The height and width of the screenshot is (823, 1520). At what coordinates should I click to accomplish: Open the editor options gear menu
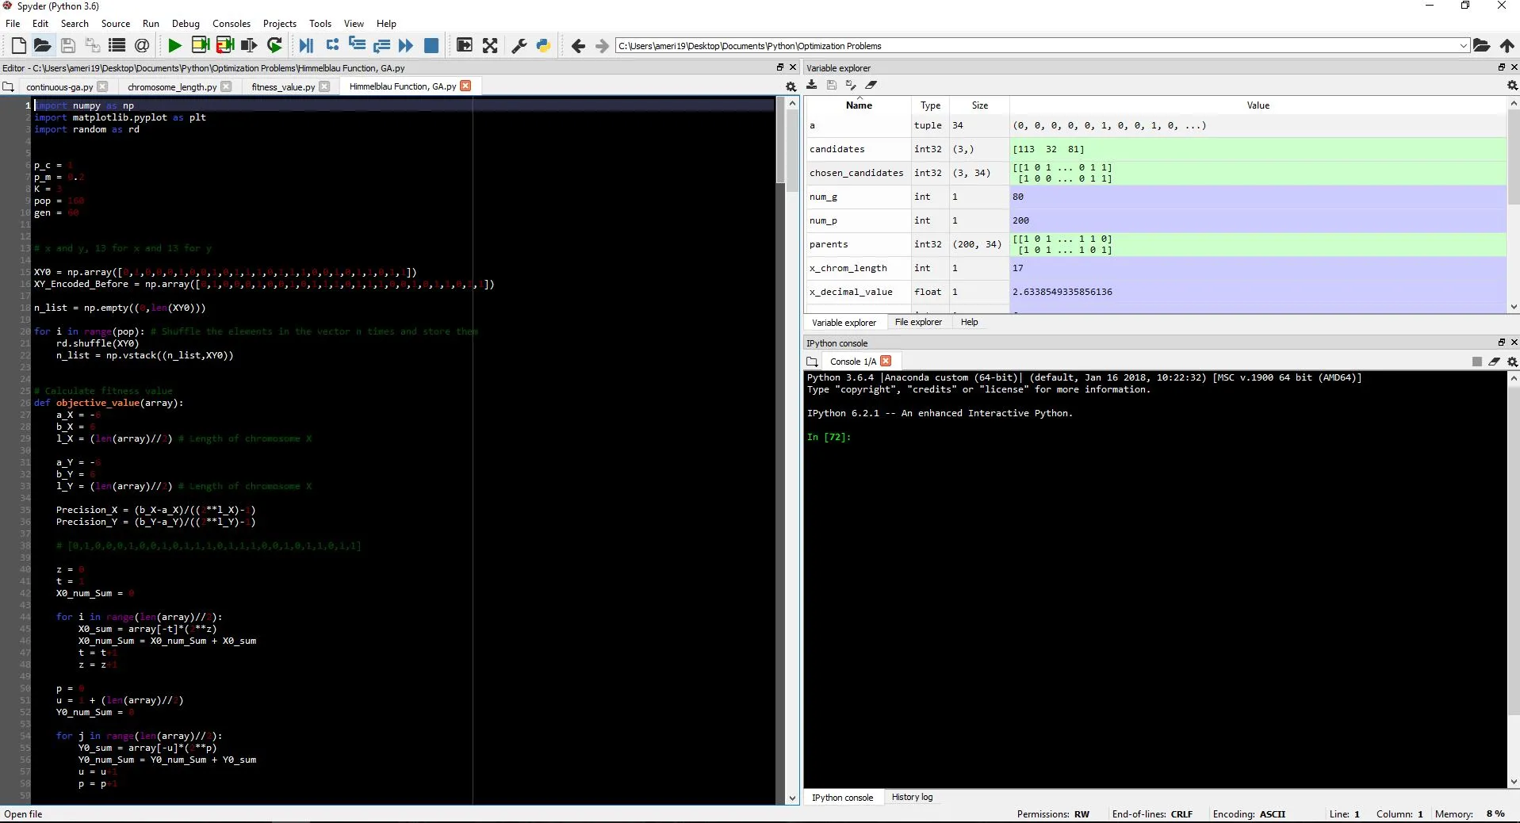click(x=791, y=86)
